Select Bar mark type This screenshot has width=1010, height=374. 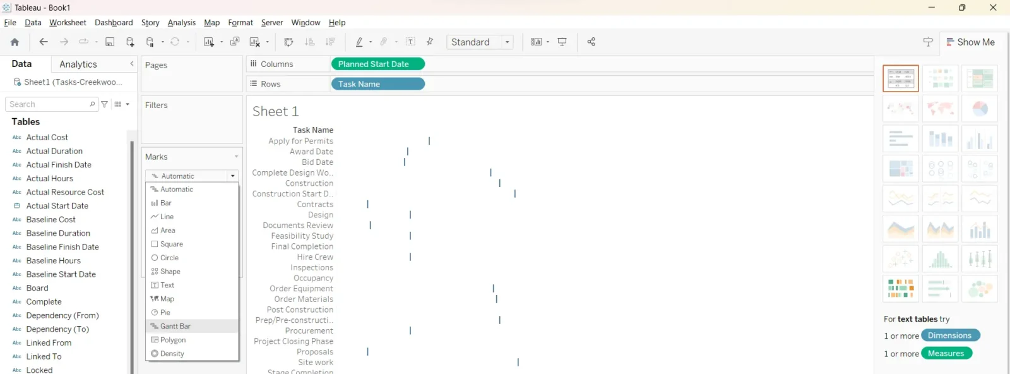pos(192,203)
